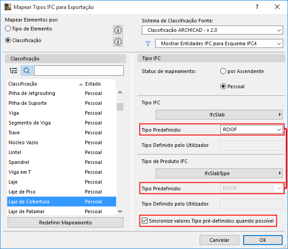
Task: Sort by the Classificação column header
Action: [x=45, y=84]
